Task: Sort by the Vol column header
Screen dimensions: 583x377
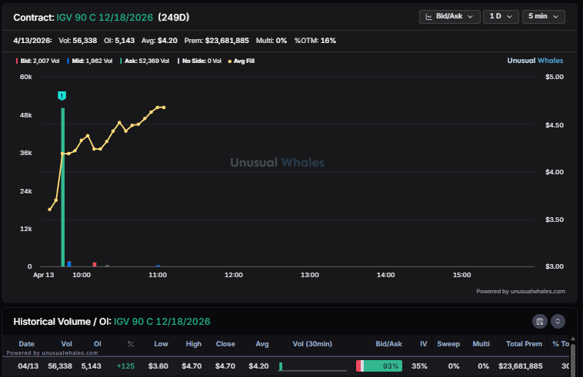Action: point(67,344)
